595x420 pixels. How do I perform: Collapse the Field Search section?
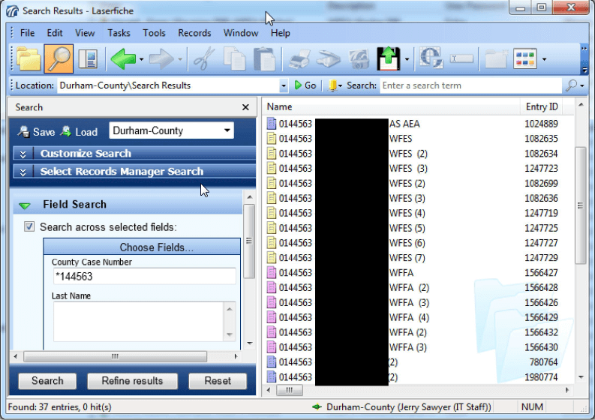click(x=25, y=205)
